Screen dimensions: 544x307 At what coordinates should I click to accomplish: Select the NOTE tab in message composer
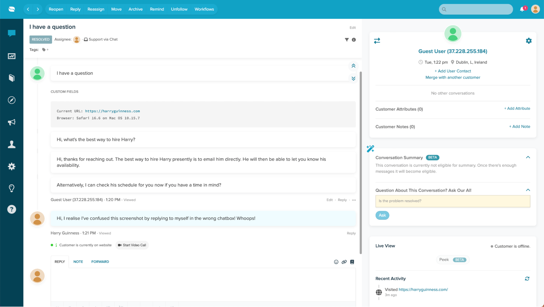(78, 261)
